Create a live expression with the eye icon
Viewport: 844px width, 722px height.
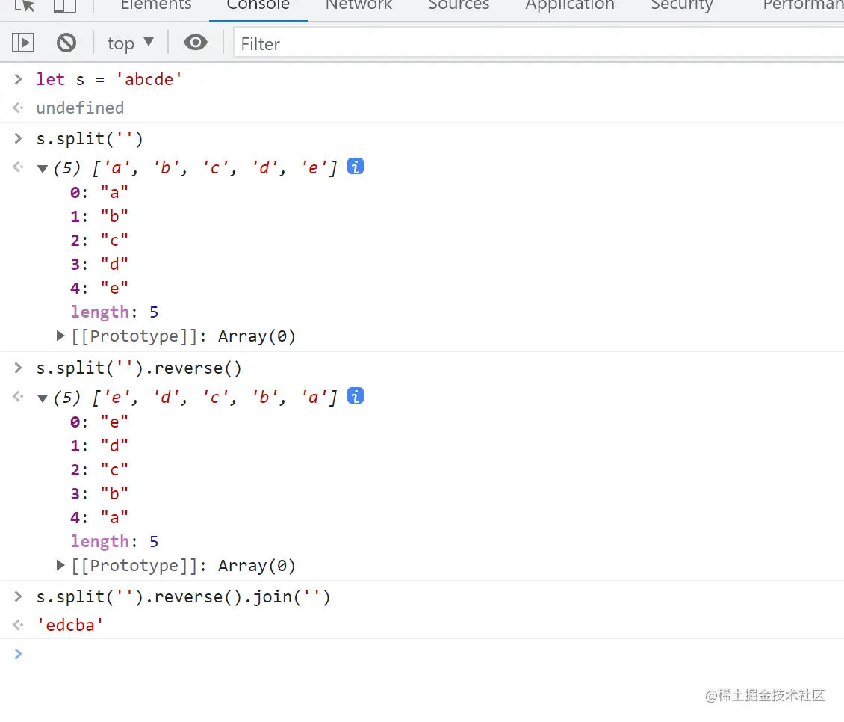196,42
